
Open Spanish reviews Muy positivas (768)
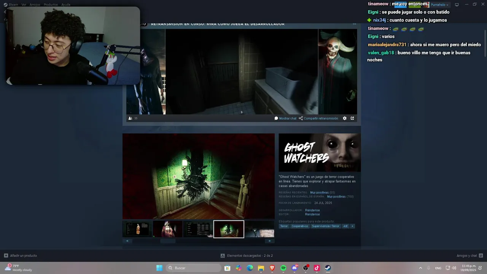[x=341, y=197]
